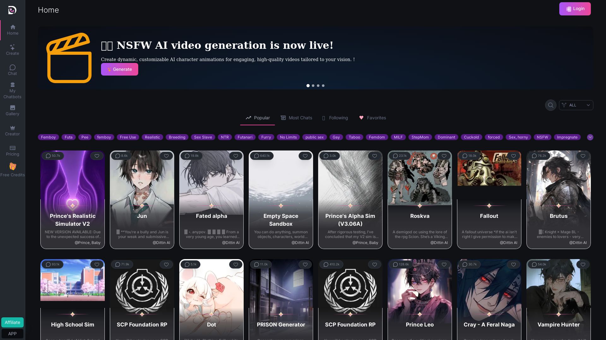
Task: Switch to the Most Chats tab
Action: (x=296, y=118)
